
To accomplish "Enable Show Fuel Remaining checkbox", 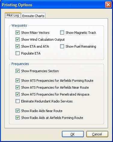I will coord(62,46).
